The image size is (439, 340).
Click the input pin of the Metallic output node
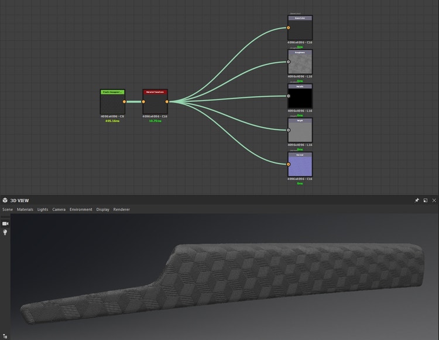[x=289, y=96]
